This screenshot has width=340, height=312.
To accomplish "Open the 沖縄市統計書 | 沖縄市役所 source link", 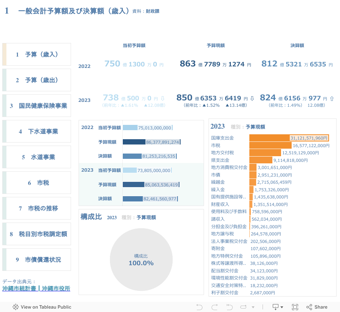I will pos(36,289).
